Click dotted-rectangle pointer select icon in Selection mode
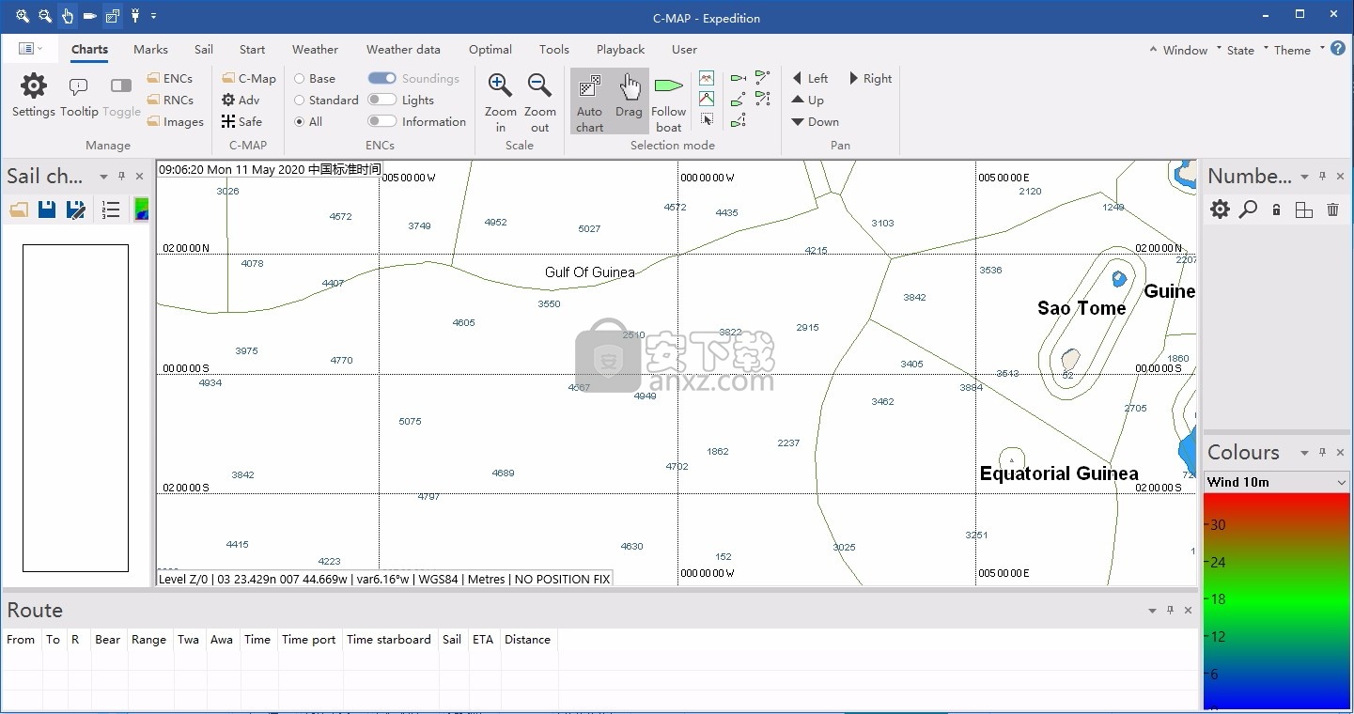Image resolution: width=1354 pixels, height=714 pixels. tap(707, 120)
